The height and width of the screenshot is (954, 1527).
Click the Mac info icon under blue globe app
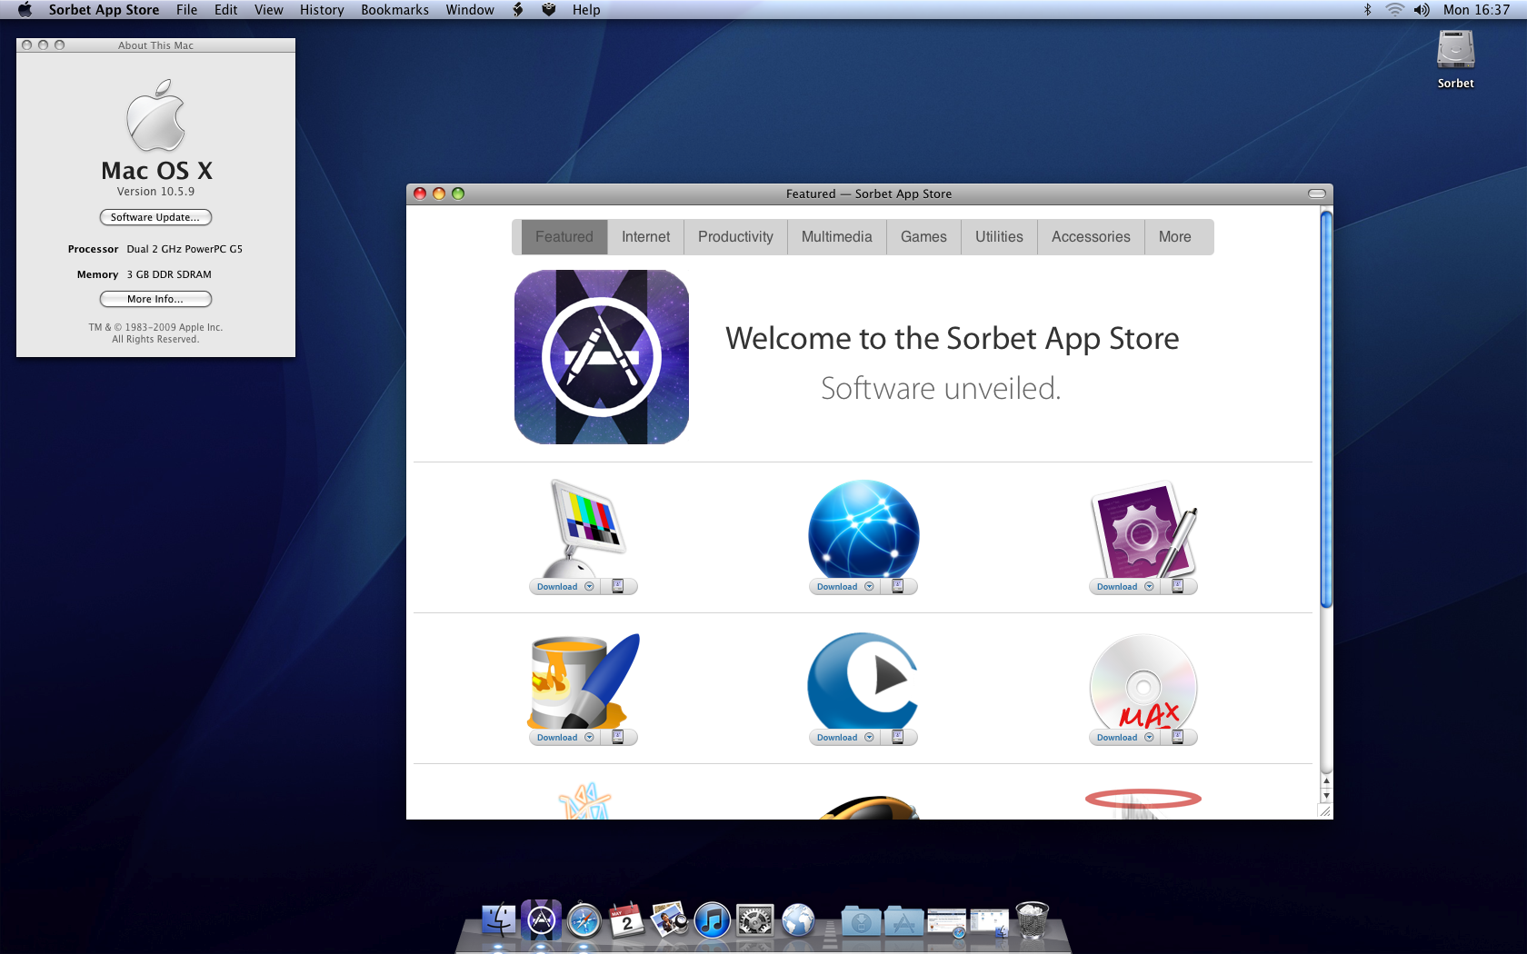[x=898, y=586]
